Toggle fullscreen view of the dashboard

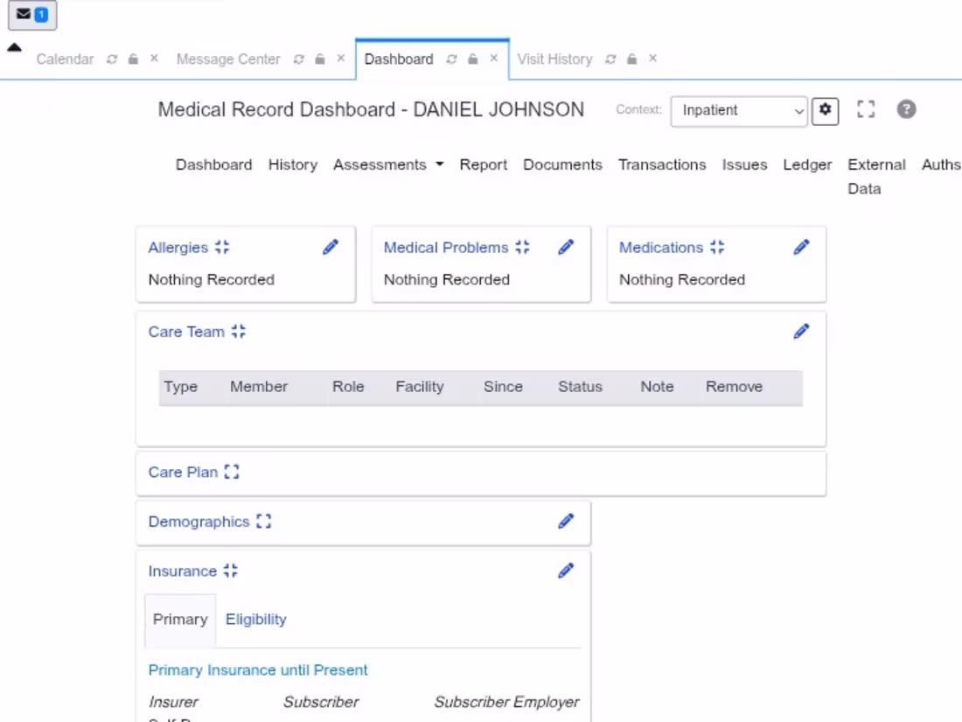coord(866,109)
